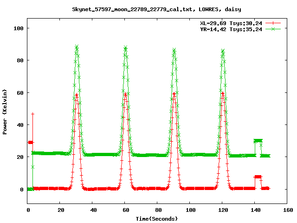Click the y-axis tick label 40
This screenshot has width=297, height=223.
tap(20, 125)
